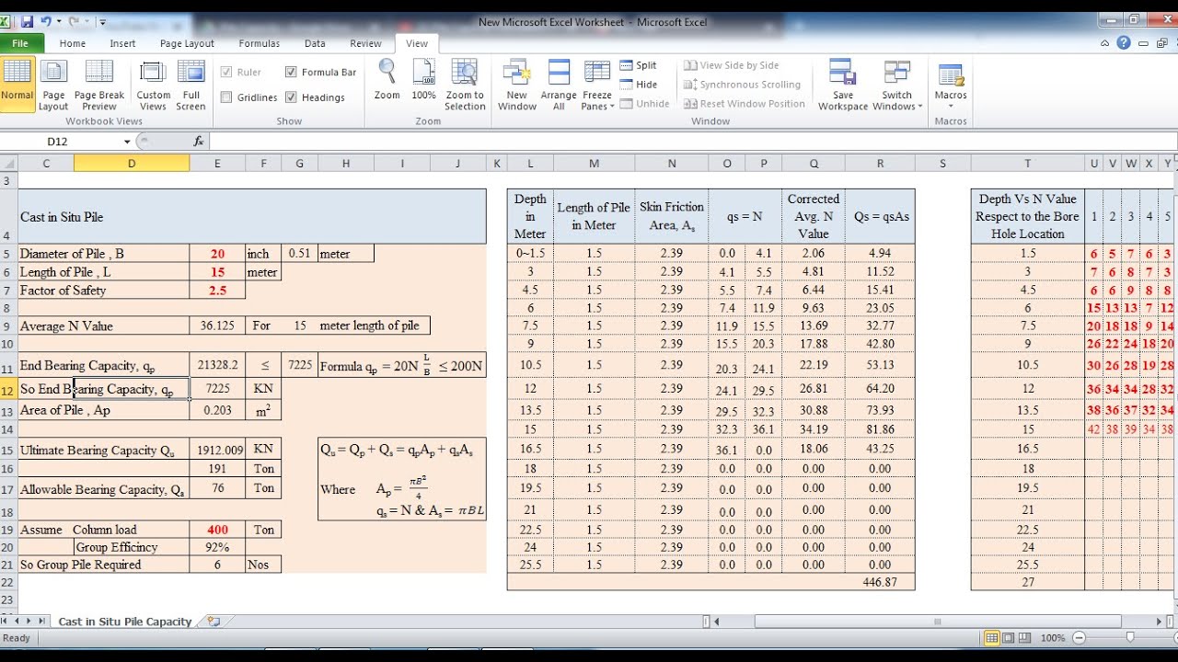Screen dimensions: 1178x662
Task: Select cell with diameter value 20
Action: click(217, 254)
